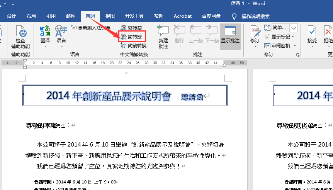This screenshot has height=190, width=333.
Task: Convert simplified to traditional (简转繁)
Action: (131, 37)
